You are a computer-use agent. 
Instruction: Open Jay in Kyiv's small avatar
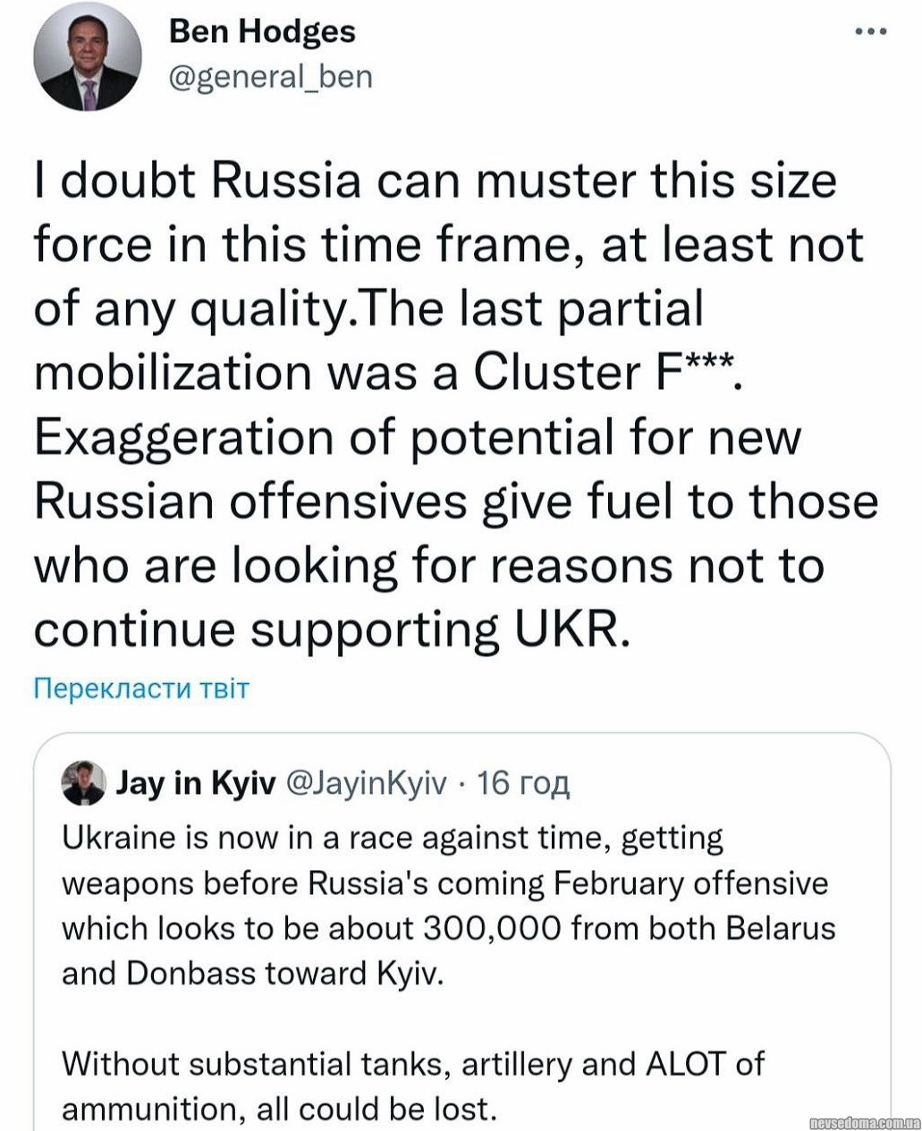tap(83, 784)
